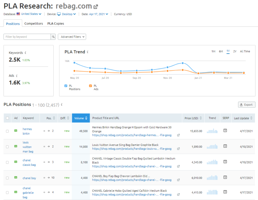
Task: Check the hermes birkin row checkbox
Action: tap(7, 131)
